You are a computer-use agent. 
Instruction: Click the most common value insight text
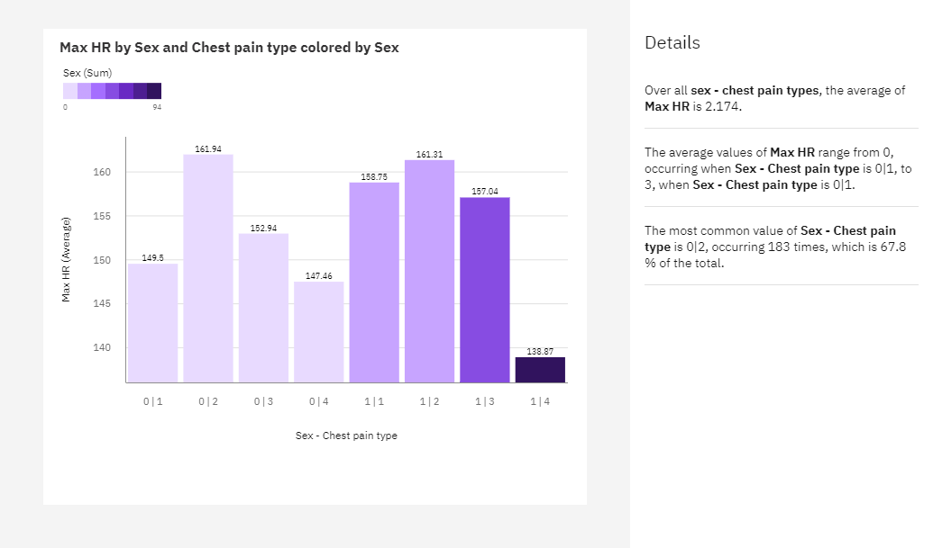[x=775, y=247]
